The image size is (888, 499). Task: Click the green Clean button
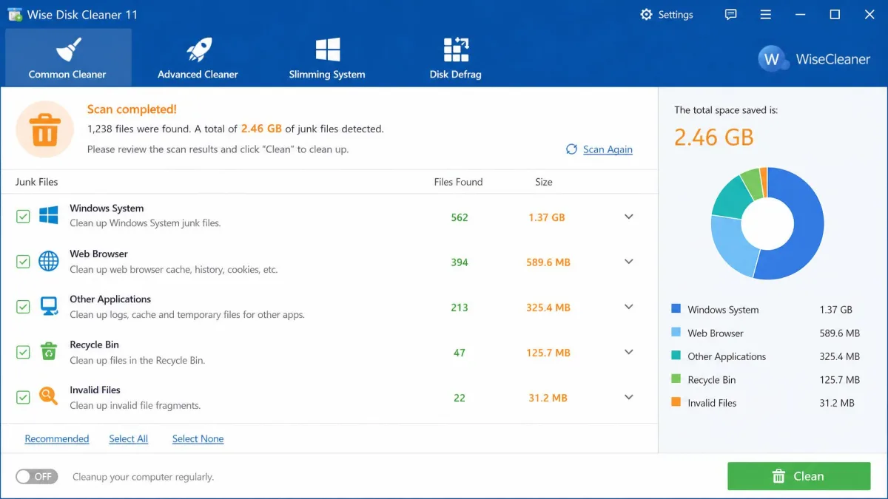click(x=798, y=476)
